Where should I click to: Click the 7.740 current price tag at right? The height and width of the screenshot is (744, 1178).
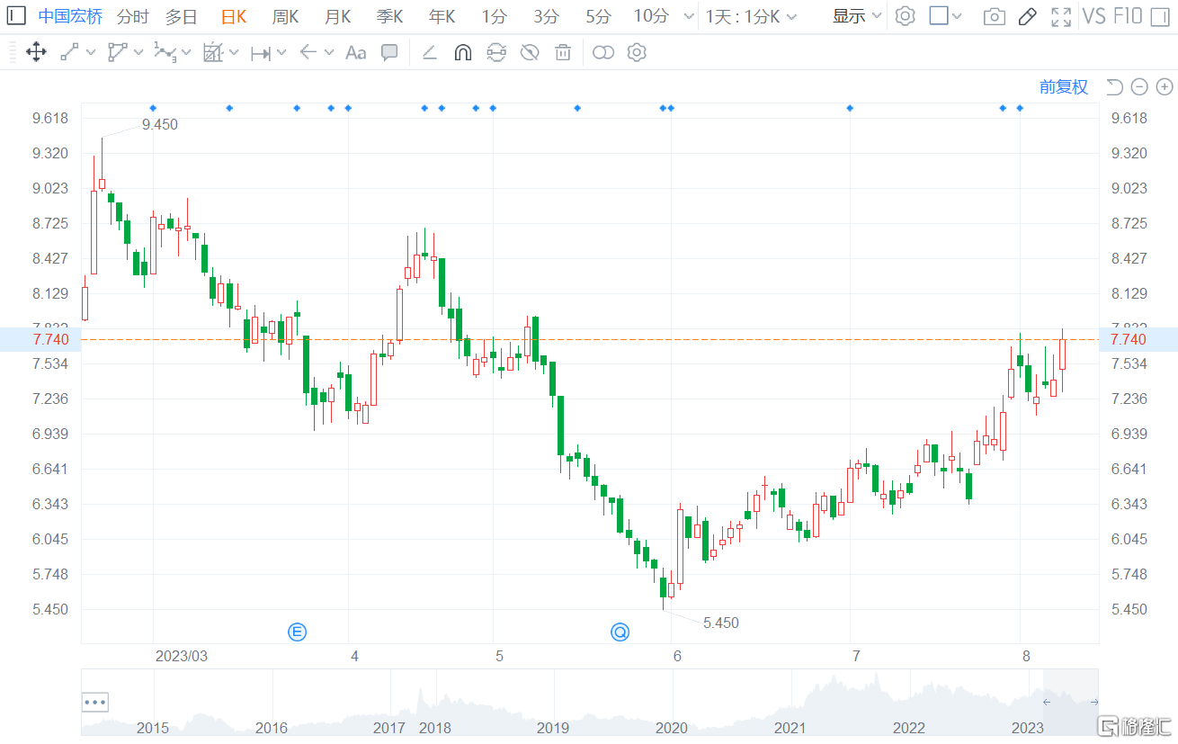tap(1138, 339)
